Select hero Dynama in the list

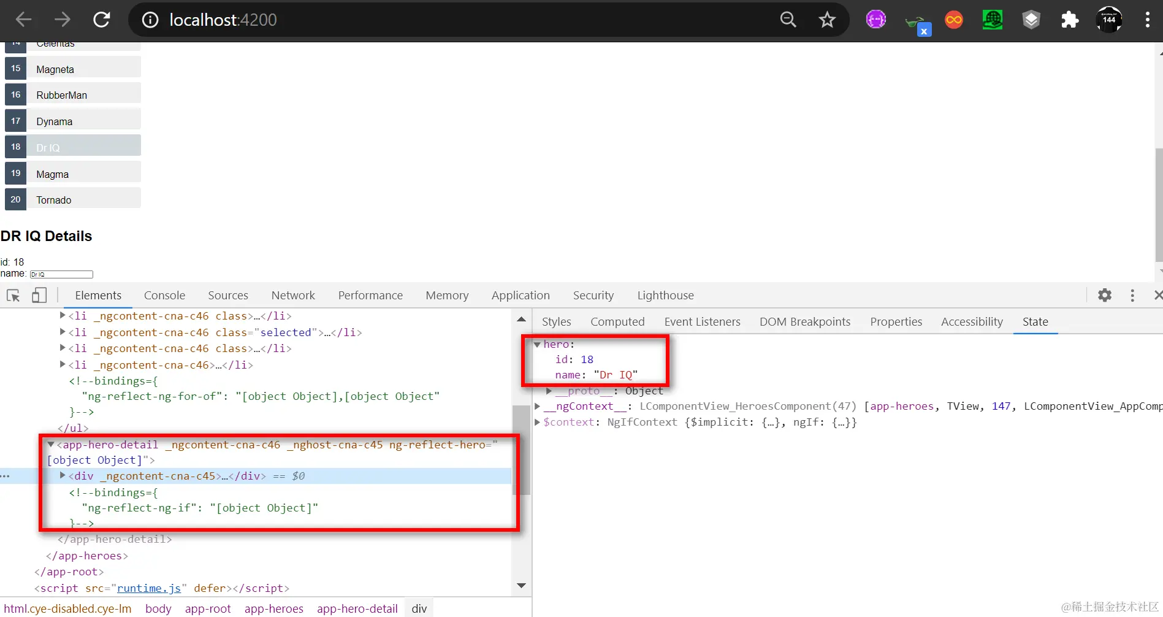coord(73,121)
